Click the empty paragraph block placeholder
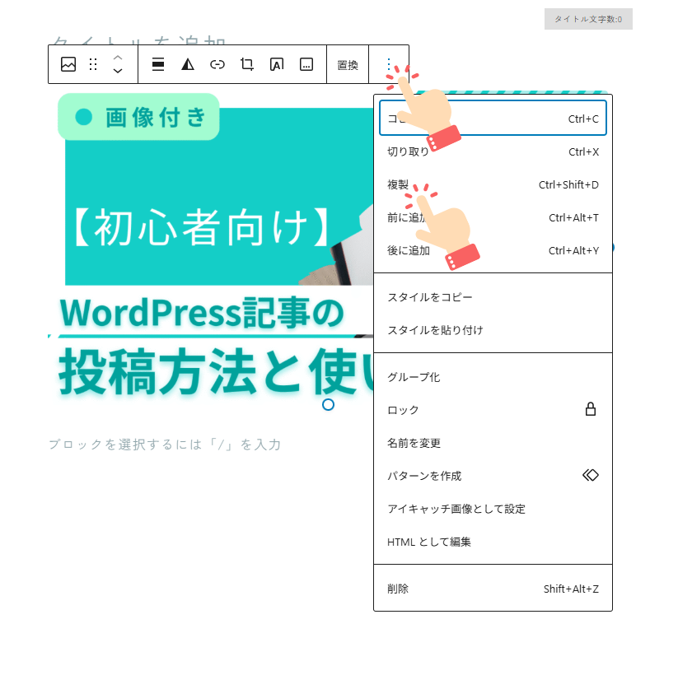 [x=166, y=445]
